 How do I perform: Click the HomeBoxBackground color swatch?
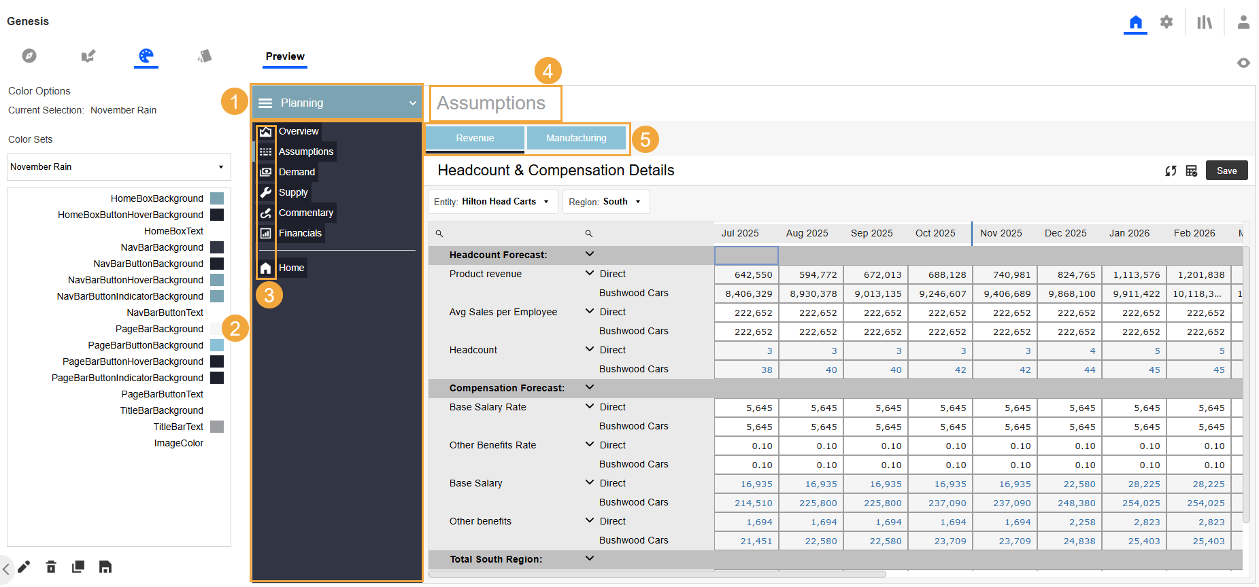point(217,198)
